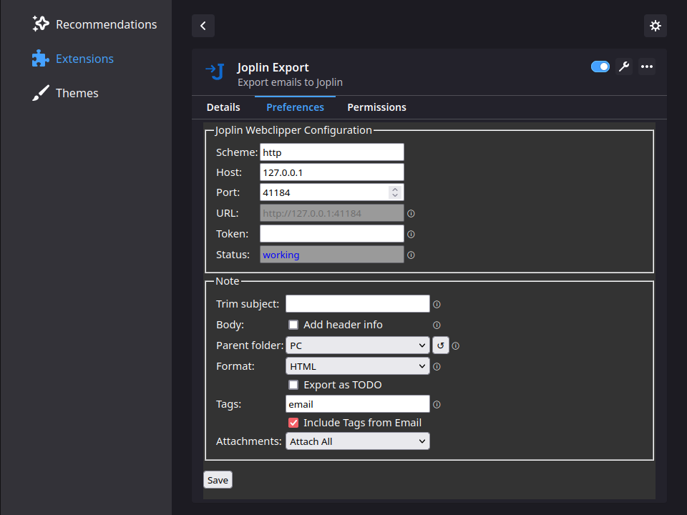This screenshot has height=515, width=687.
Task: Show info for Trim subject
Action: (x=437, y=305)
